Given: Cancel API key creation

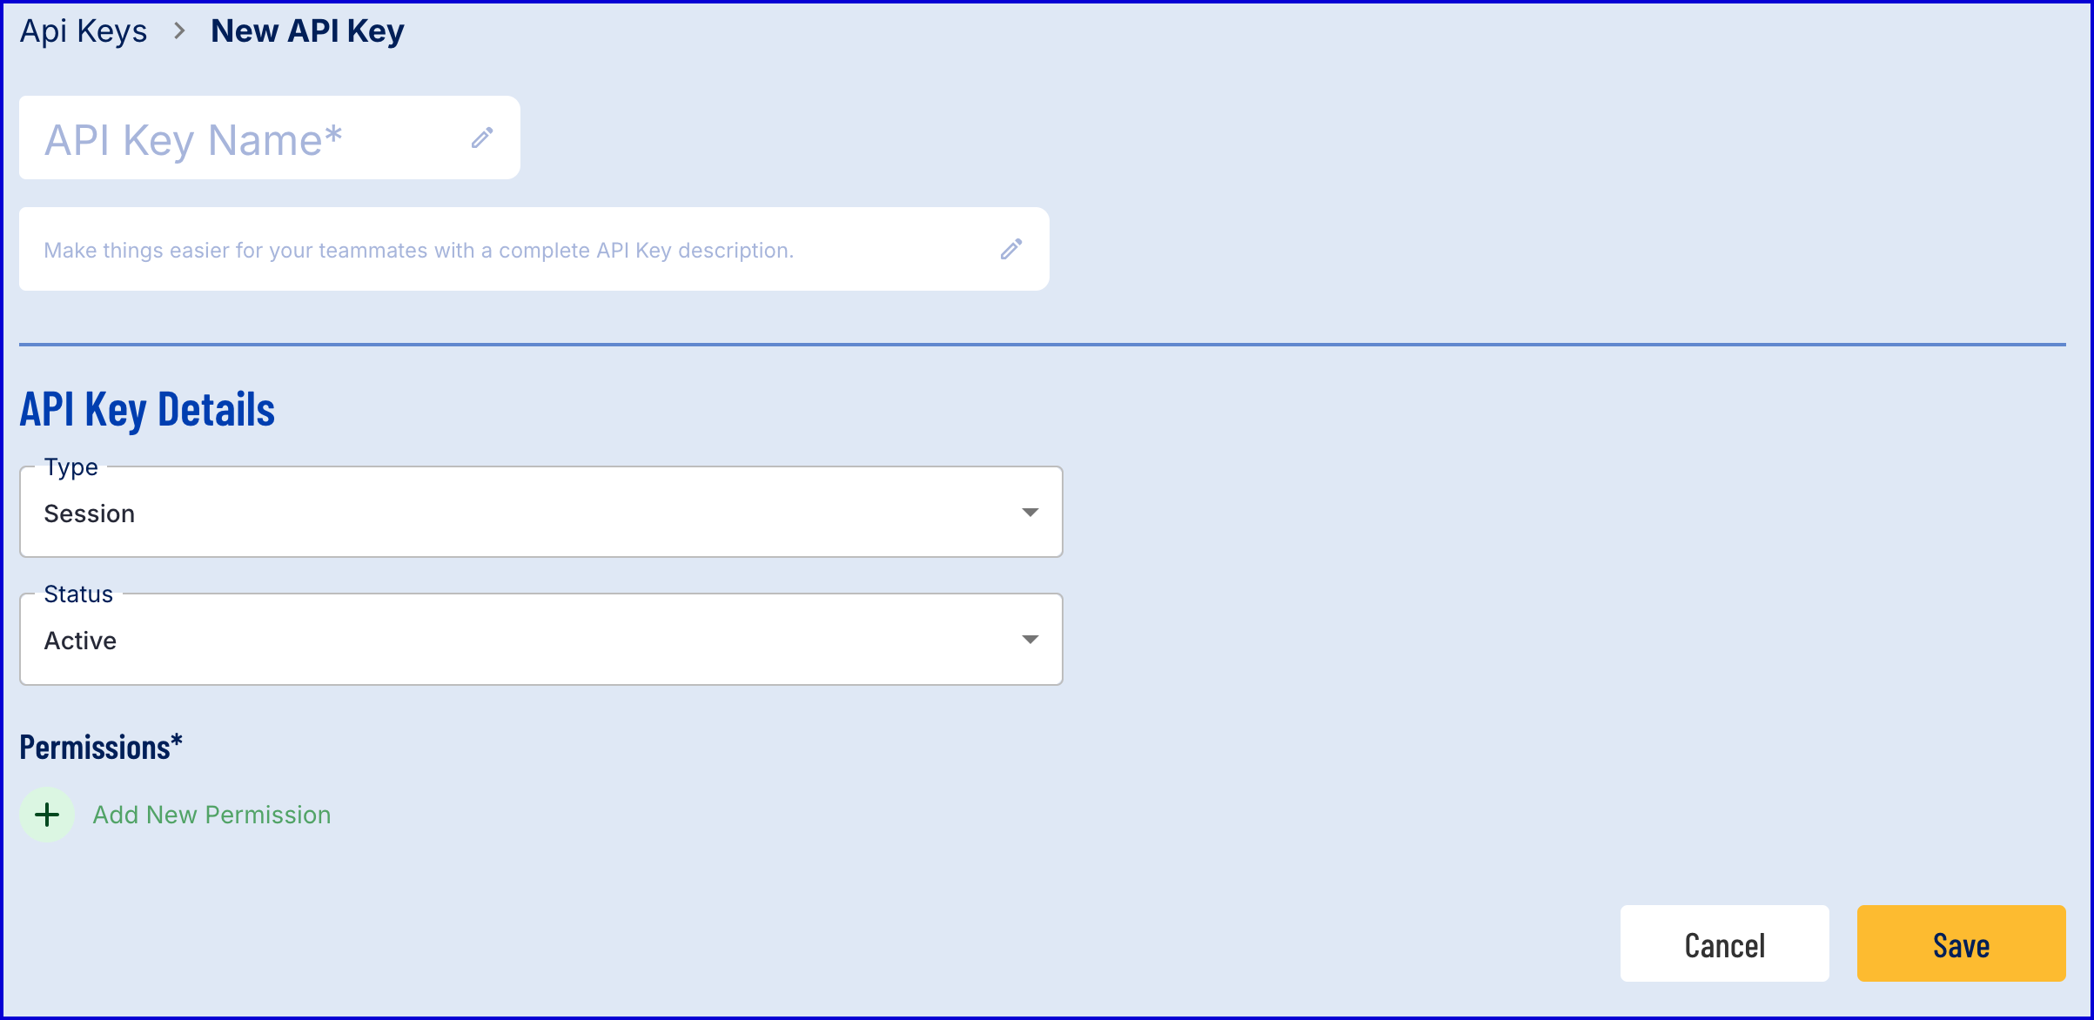Looking at the screenshot, I should (1724, 943).
